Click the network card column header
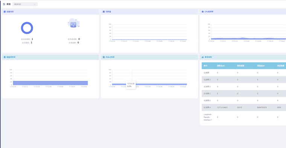 pyautogui.click(x=205, y=66)
